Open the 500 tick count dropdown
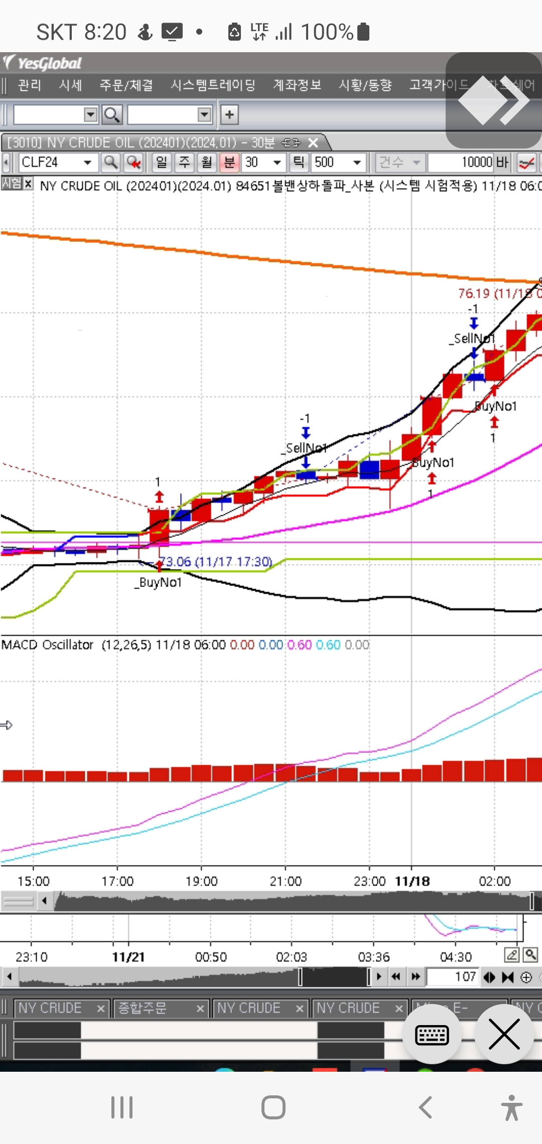The width and height of the screenshot is (542, 1144). [357, 163]
